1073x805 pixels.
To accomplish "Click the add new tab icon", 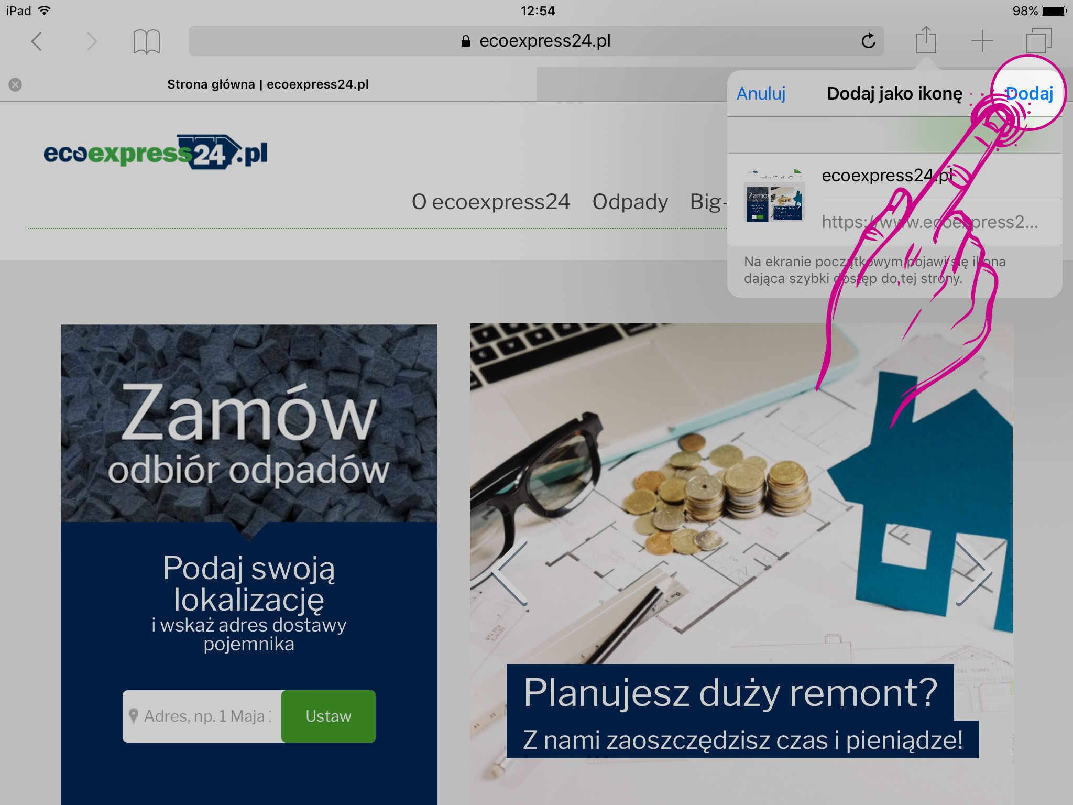I will click(982, 40).
